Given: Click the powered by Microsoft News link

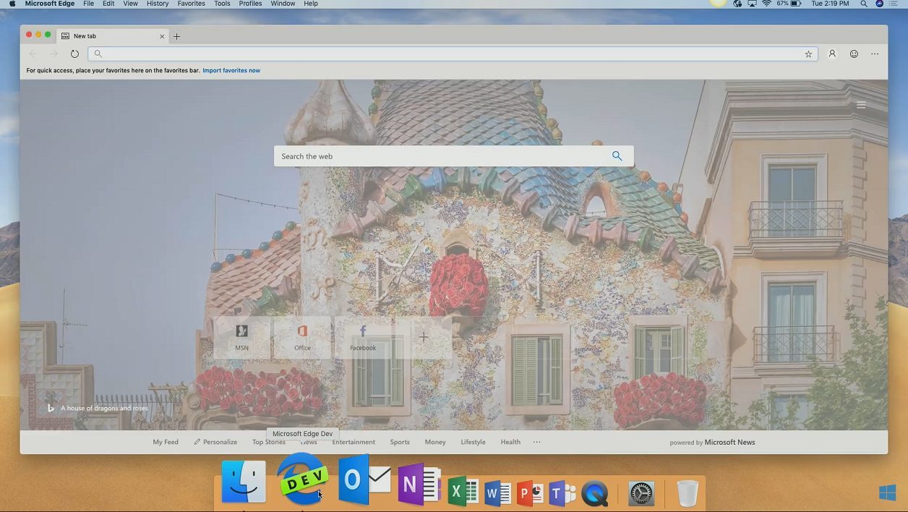Looking at the screenshot, I should pyautogui.click(x=712, y=442).
